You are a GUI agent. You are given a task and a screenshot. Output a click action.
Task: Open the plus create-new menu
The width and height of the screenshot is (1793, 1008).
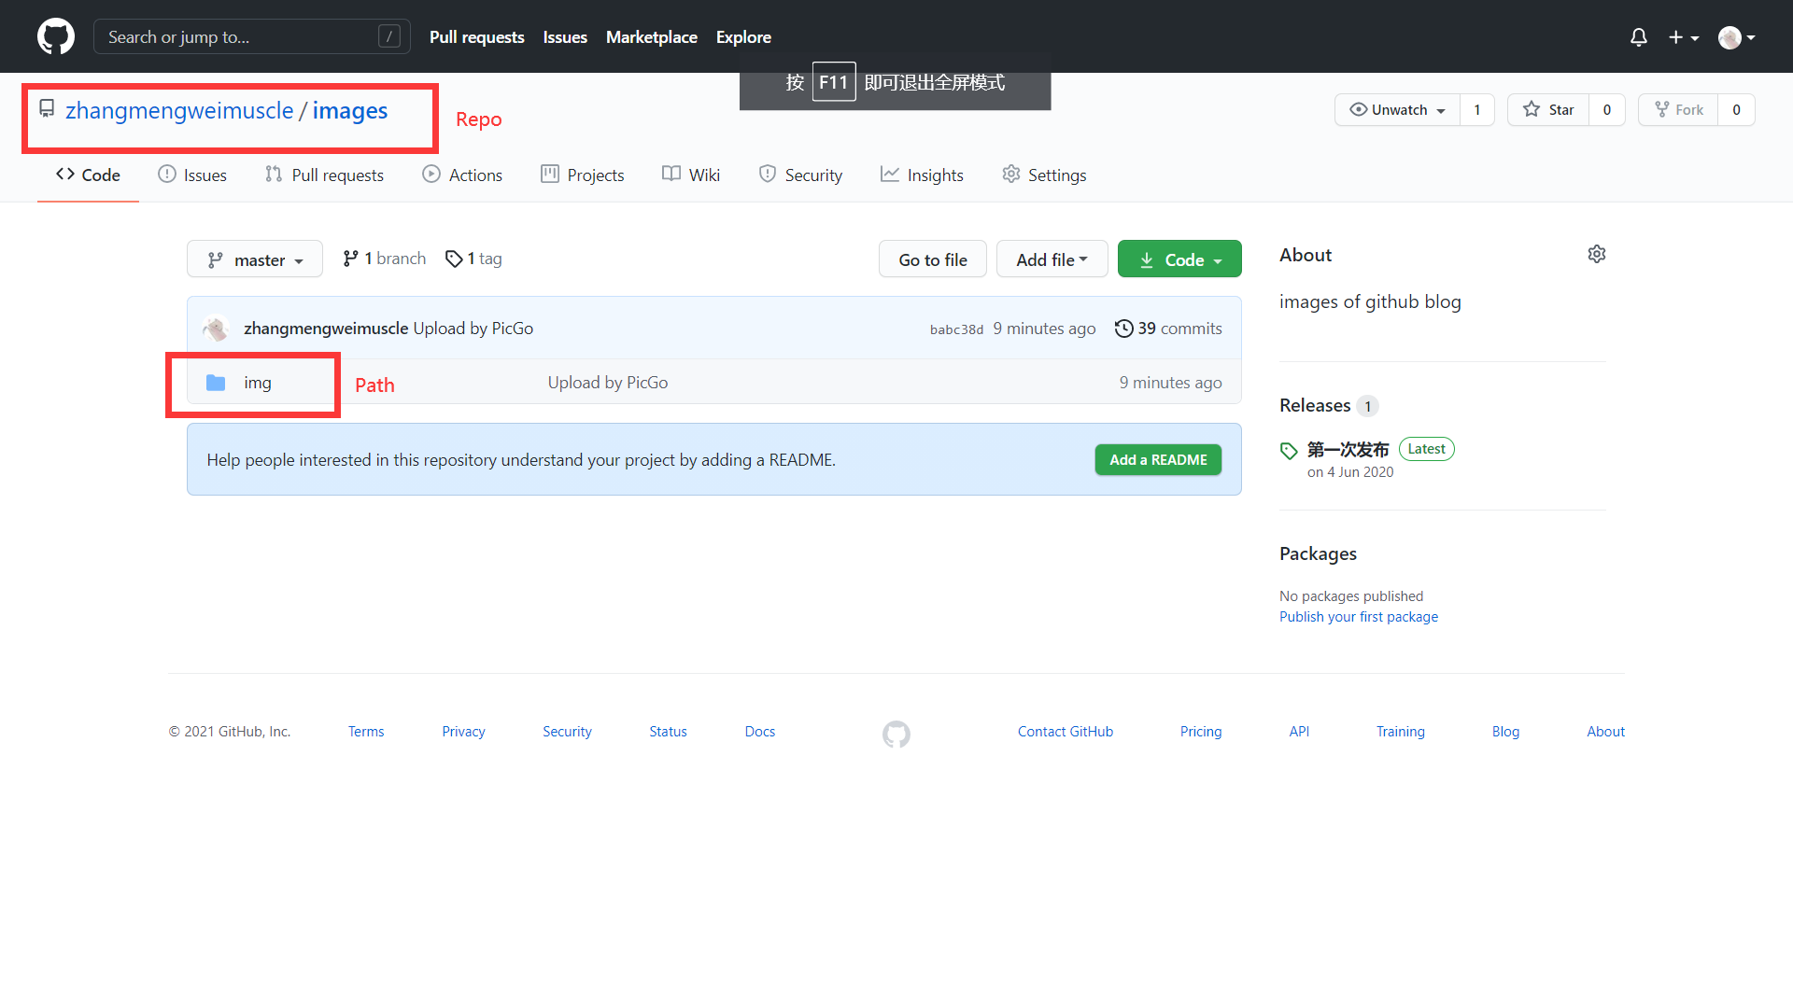coord(1684,37)
